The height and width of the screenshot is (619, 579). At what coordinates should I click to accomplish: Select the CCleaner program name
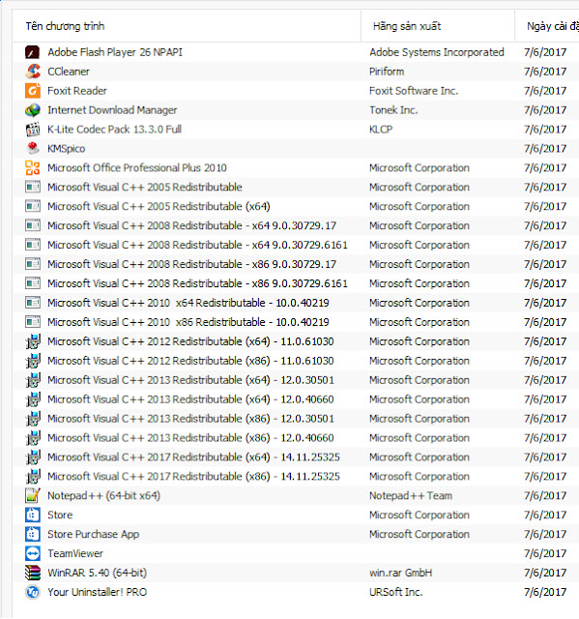pos(69,72)
